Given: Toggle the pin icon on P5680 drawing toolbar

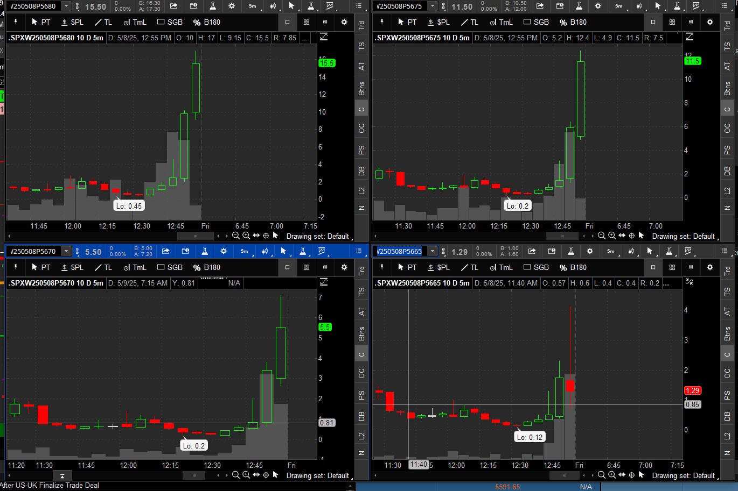Looking at the screenshot, I should pos(16,22).
